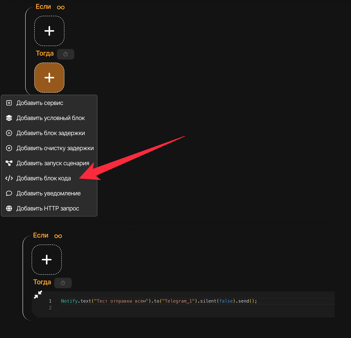Screen dimensions: 351x338
Task: Open the dashed plus button under Если above the menu
Action: pos(49,31)
